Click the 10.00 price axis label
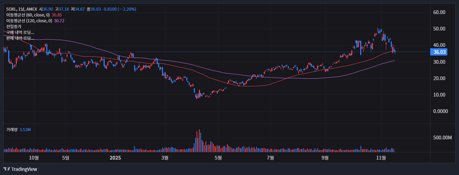The height and width of the screenshot is (175, 459). pyautogui.click(x=439, y=95)
